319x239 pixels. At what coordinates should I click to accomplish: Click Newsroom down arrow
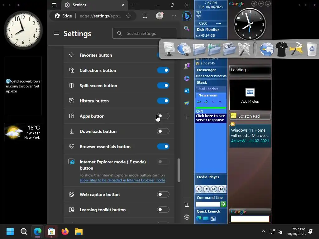pos(220,102)
